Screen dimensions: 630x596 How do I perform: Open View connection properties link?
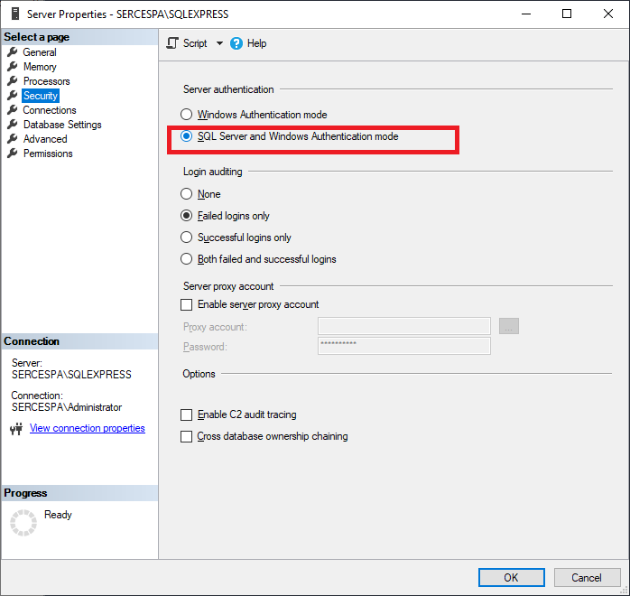pyautogui.click(x=88, y=428)
